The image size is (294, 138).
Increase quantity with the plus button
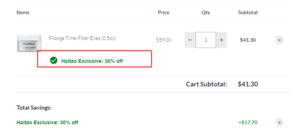221,40
